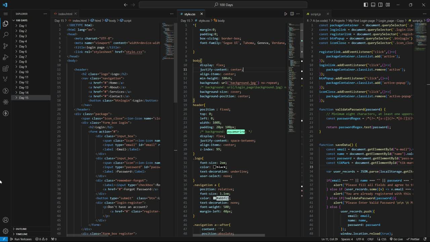Viewport: 430px width, 242px height.
Task: Click the Accounts icon in activity bar
Action: (5, 220)
